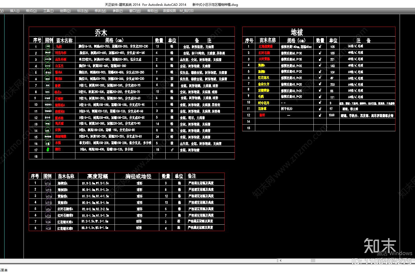Select the HYA legend symbol

[48, 196]
